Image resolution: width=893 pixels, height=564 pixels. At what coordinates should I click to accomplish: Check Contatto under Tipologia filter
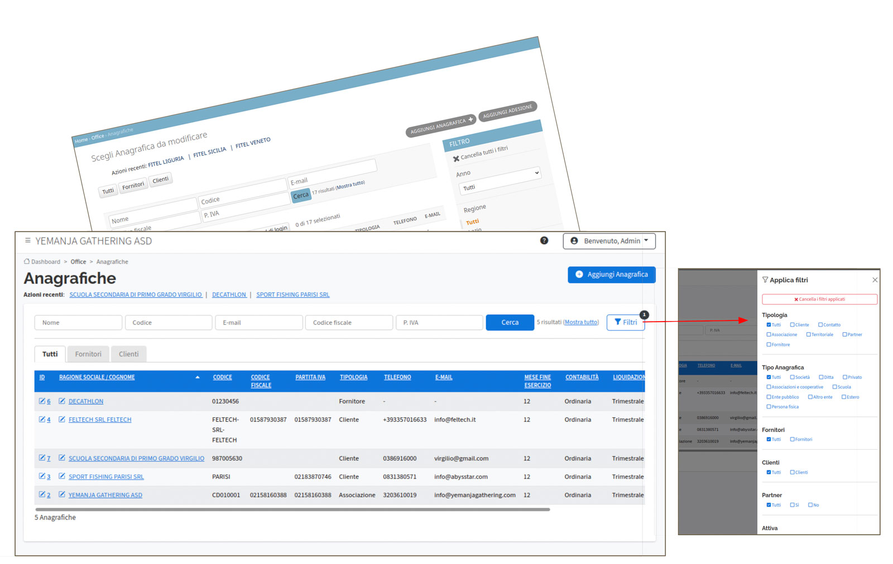[x=820, y=325]
